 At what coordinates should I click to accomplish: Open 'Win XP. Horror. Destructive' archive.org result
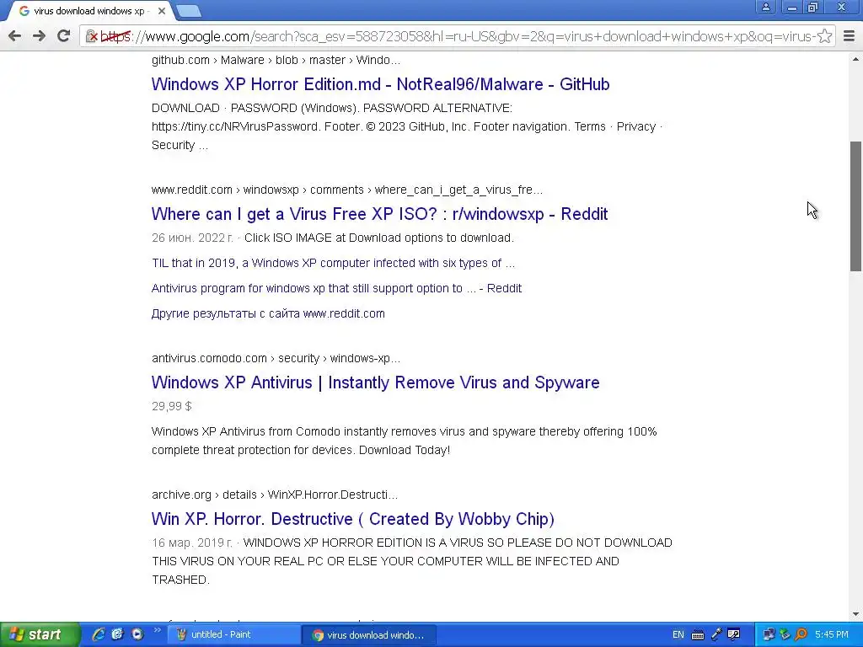coord(353,519)
